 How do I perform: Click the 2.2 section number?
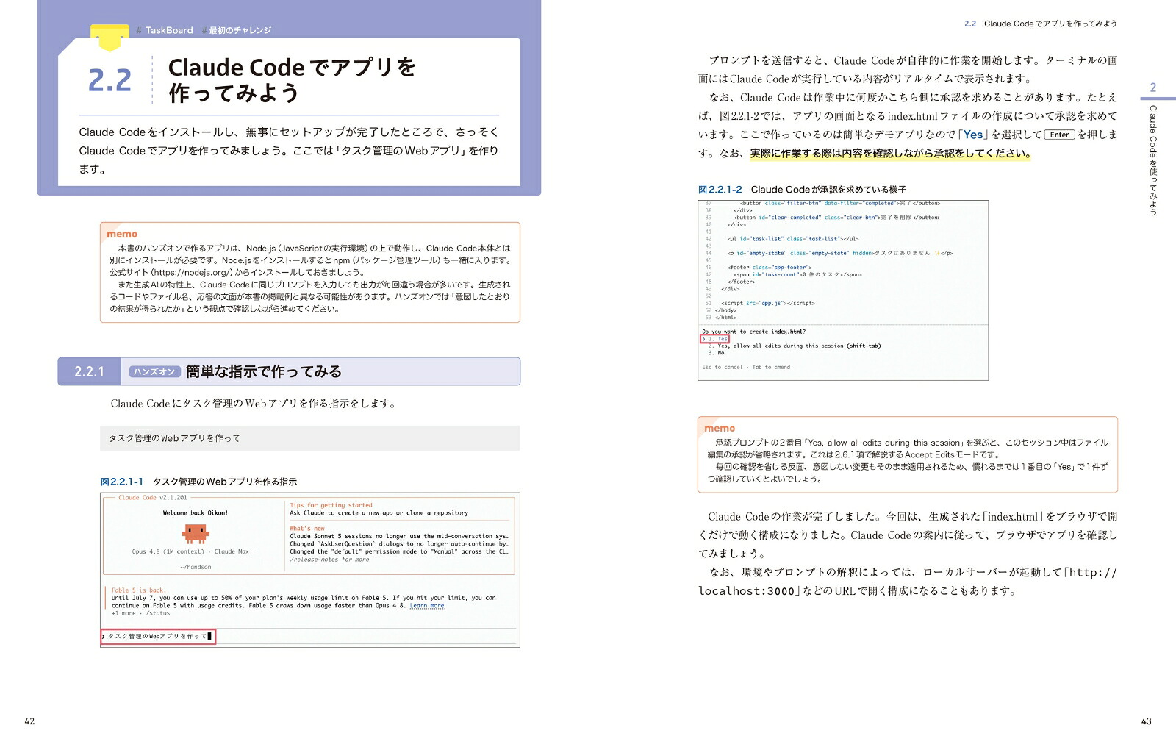click(110, 81)
